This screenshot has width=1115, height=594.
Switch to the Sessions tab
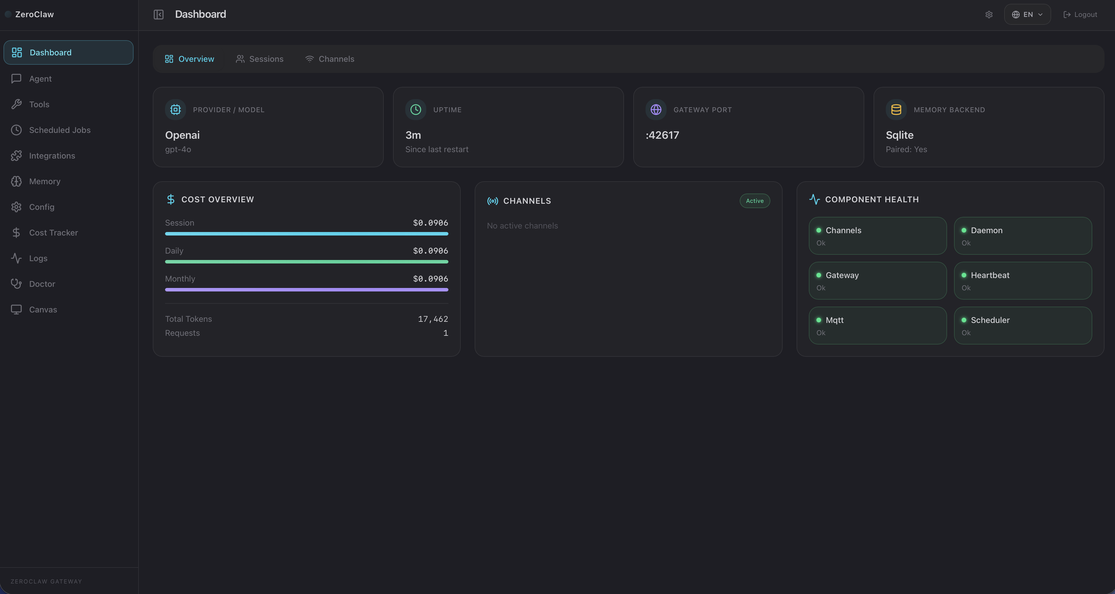(260, 59)
